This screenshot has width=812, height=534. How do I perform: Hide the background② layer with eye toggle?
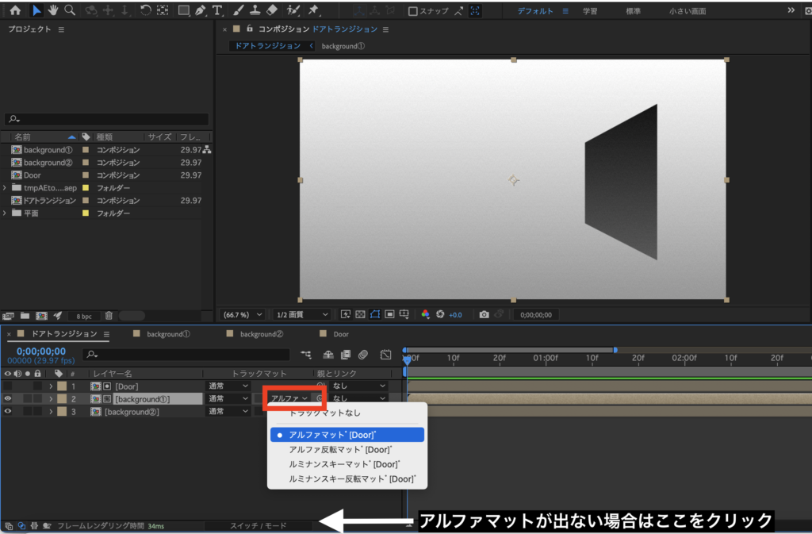click(x=8, y=412)
